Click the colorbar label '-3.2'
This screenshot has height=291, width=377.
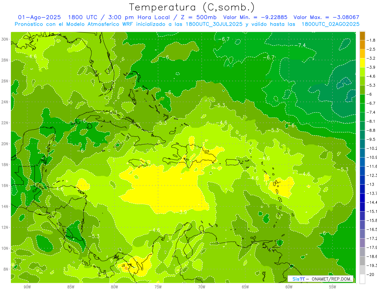coord(371,58)
